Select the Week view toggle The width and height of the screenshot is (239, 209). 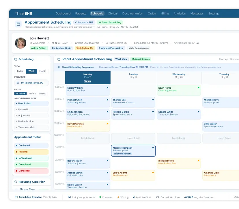point(31,71)
